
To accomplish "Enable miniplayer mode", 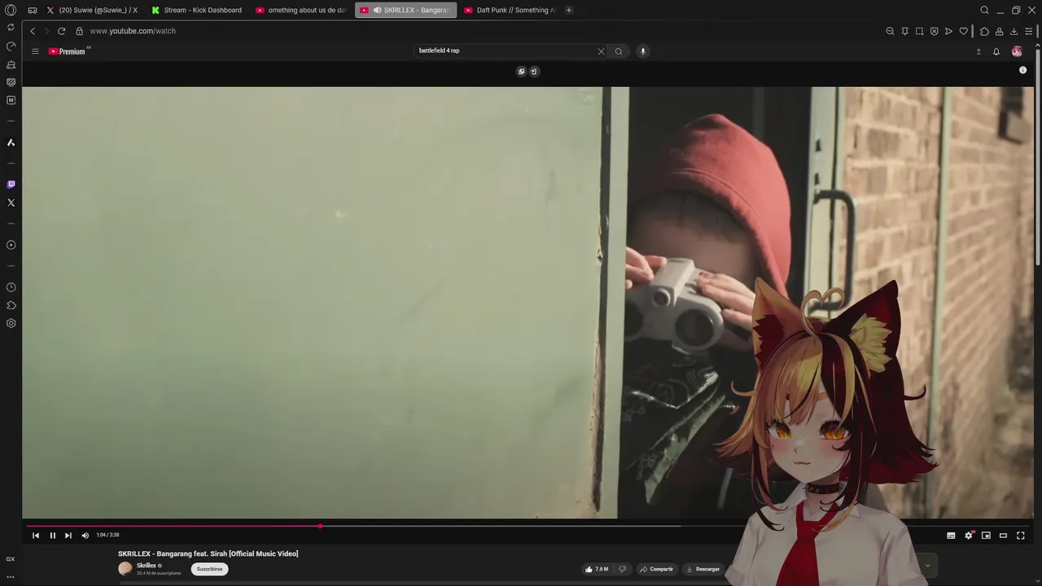I will coord(986,536).
